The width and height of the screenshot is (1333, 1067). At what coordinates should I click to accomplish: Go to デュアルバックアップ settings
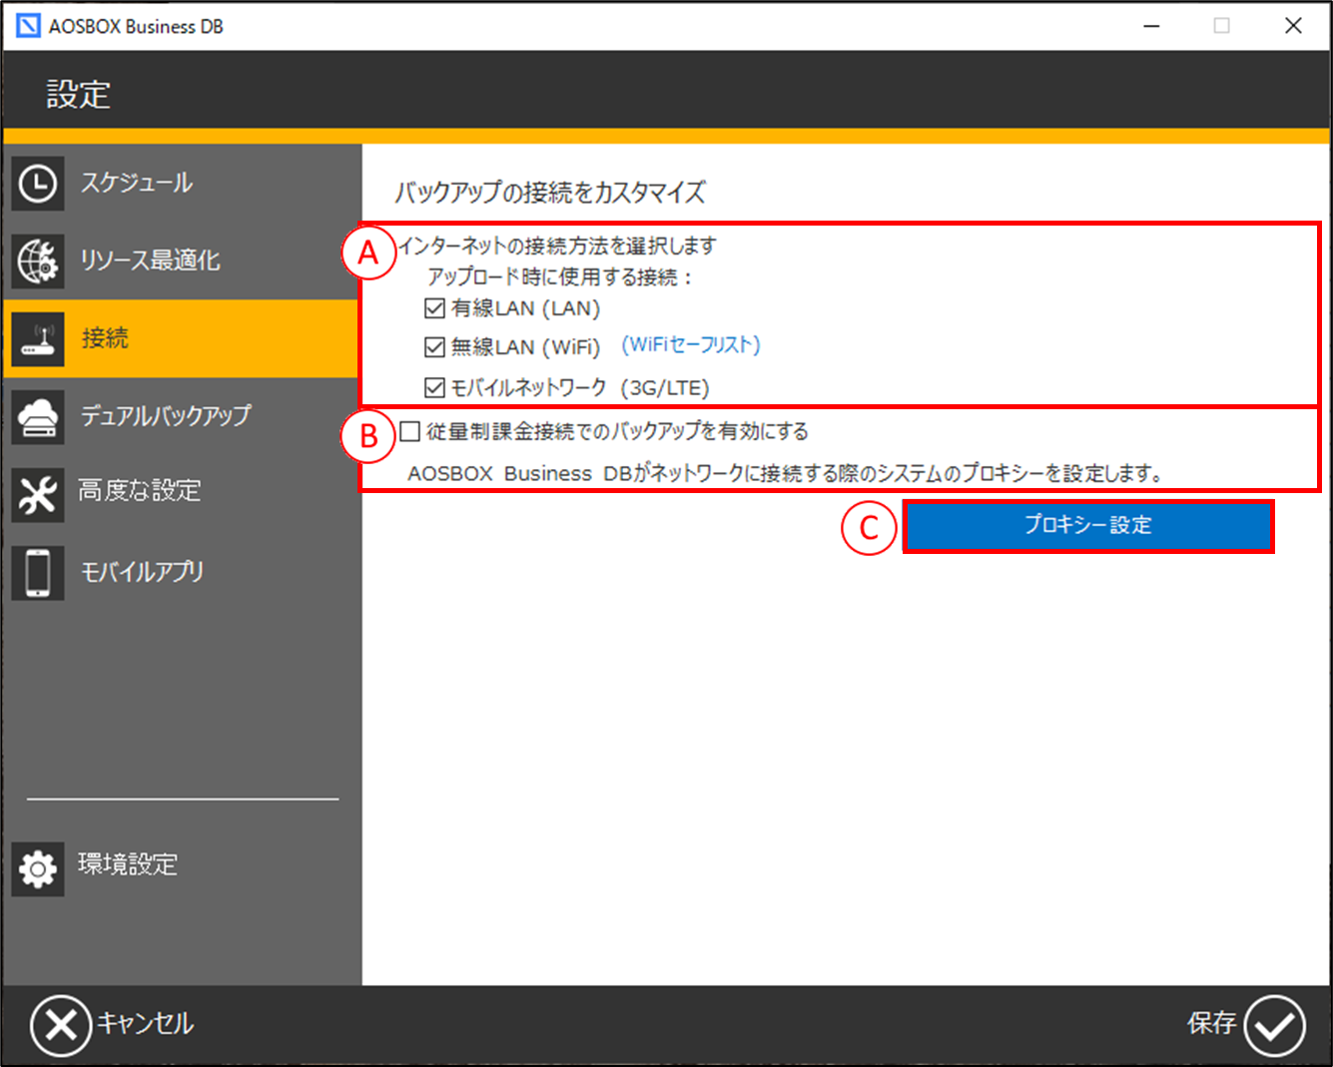166,415
